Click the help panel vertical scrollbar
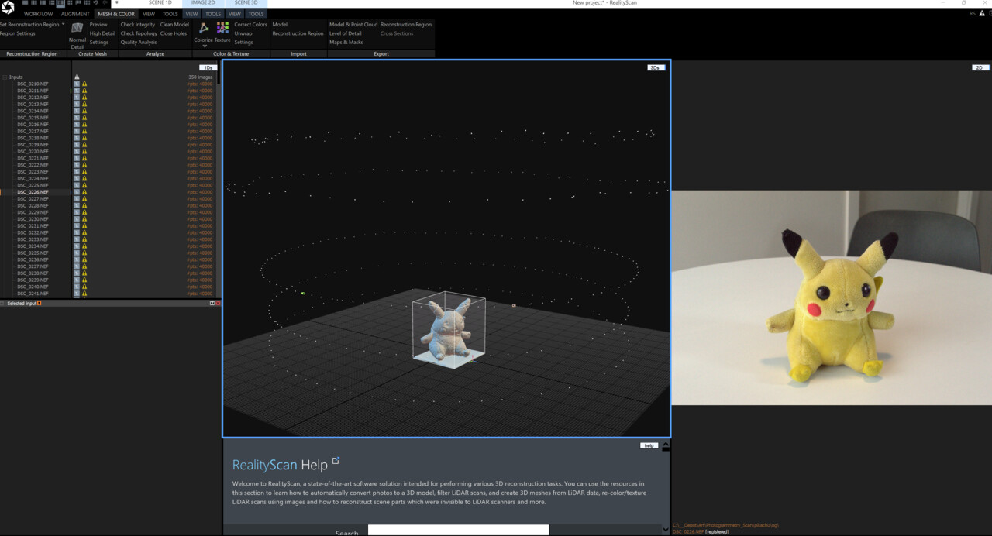Screen dimensions: 992x536 [666, 487]
